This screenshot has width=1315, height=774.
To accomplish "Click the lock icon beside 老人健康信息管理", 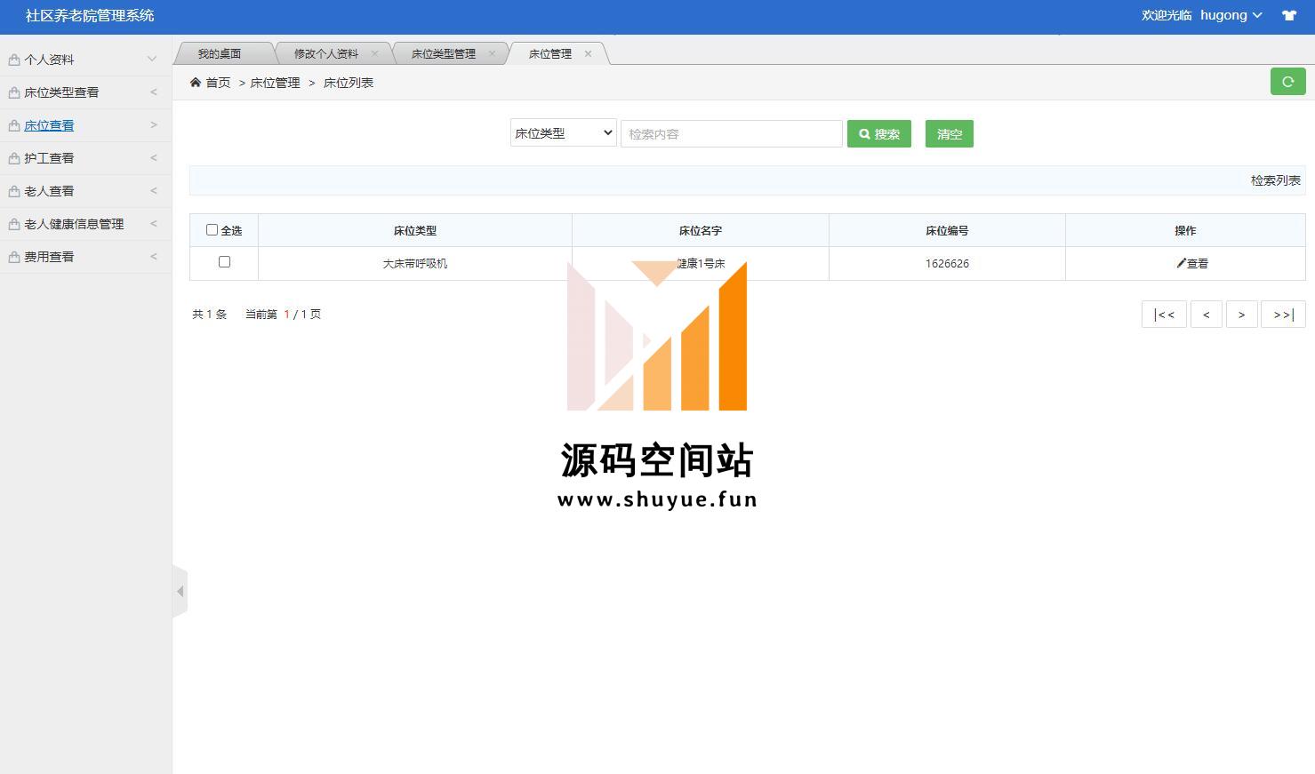I will click(x=14, y=224).
